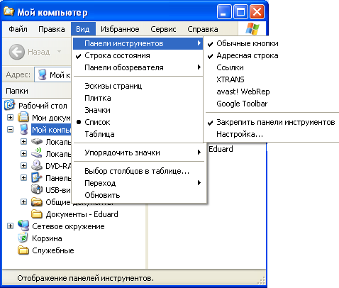The width and height of the screenshot is (339, 288).
Task: Click the Общие документы folder icon
Action: pyautogui.click(x=37, y=202)
